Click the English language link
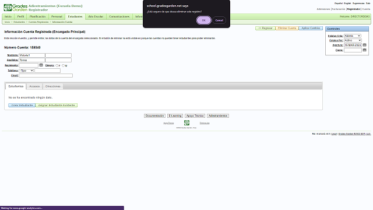Screen dimensions: 373x210 click(347, 3)
